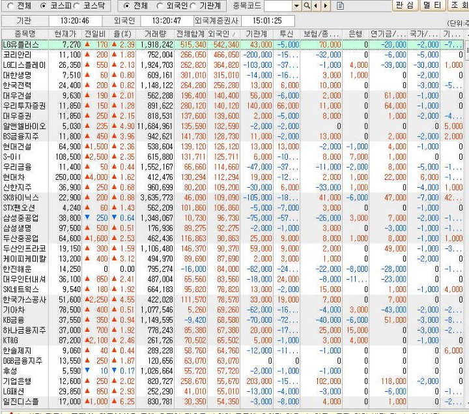
Task: Select the LG유플러스 row
Action: point(233,44)
